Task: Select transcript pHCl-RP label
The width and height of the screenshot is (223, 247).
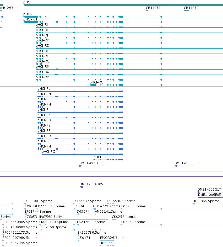Action: pyautogui.click(x=42, y=77)
